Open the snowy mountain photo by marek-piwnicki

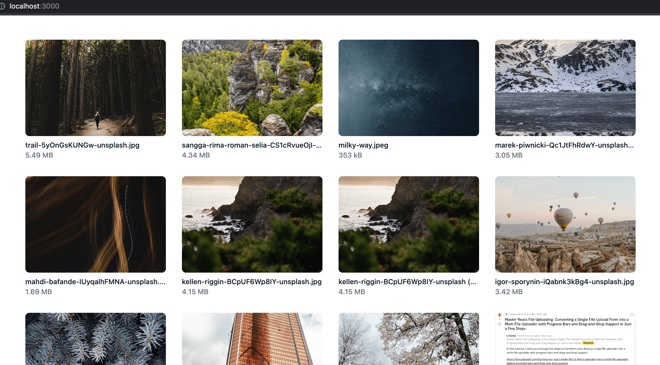click(x=565, y=88)
